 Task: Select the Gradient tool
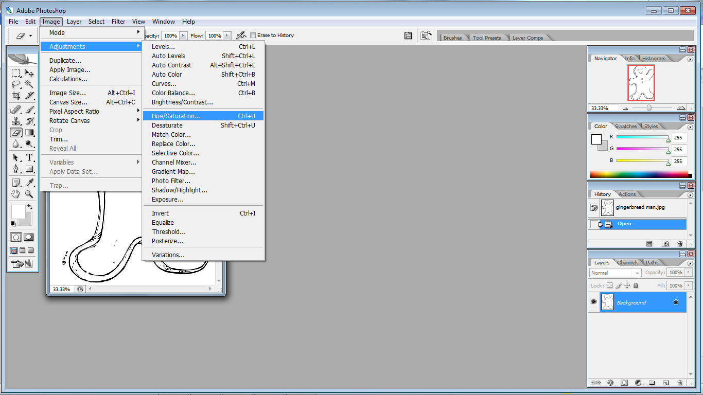point(29,133)
